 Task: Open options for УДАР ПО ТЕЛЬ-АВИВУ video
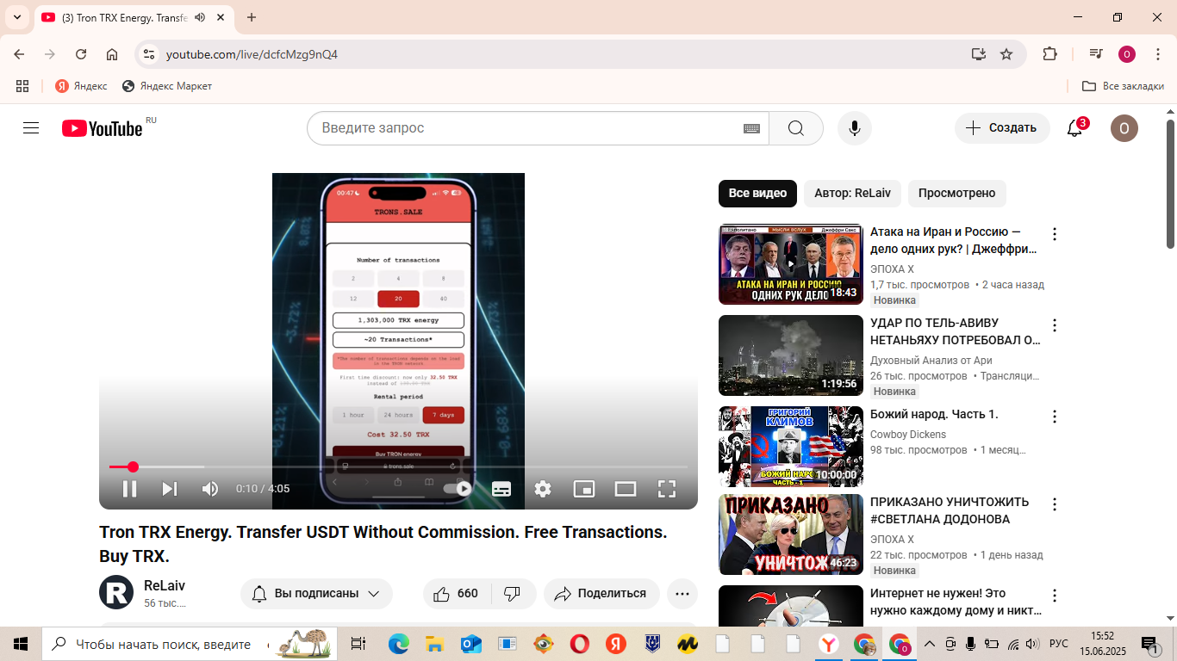coord(1054,325)
